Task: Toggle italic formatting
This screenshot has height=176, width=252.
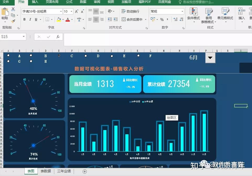Action: [30, 19]
